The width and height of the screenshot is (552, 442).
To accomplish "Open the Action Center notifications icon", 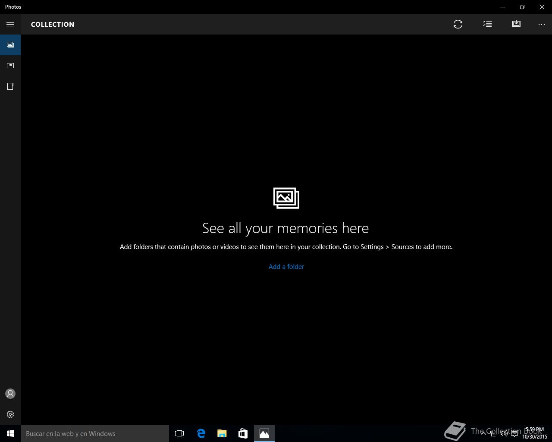I will pos(515,433).
